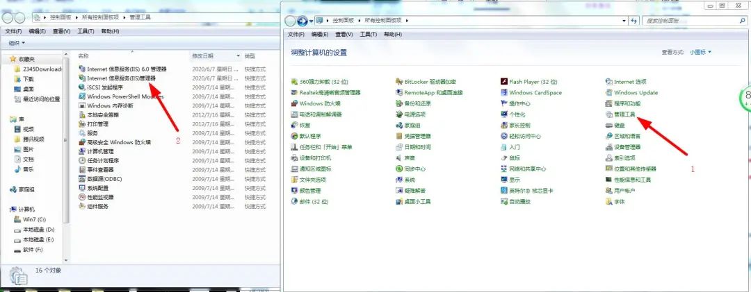Viewport: 751px width, 292px height.
Task: Open the 管理工具 control panel item
Action: click(x=624, y=114)
